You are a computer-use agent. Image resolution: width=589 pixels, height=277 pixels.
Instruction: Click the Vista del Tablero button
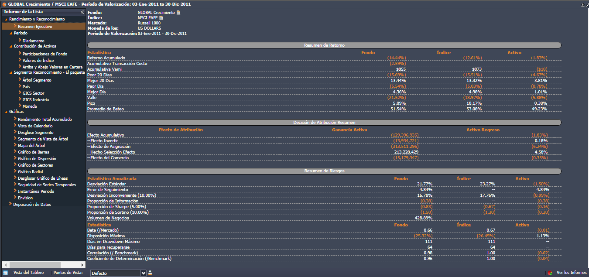28,273
